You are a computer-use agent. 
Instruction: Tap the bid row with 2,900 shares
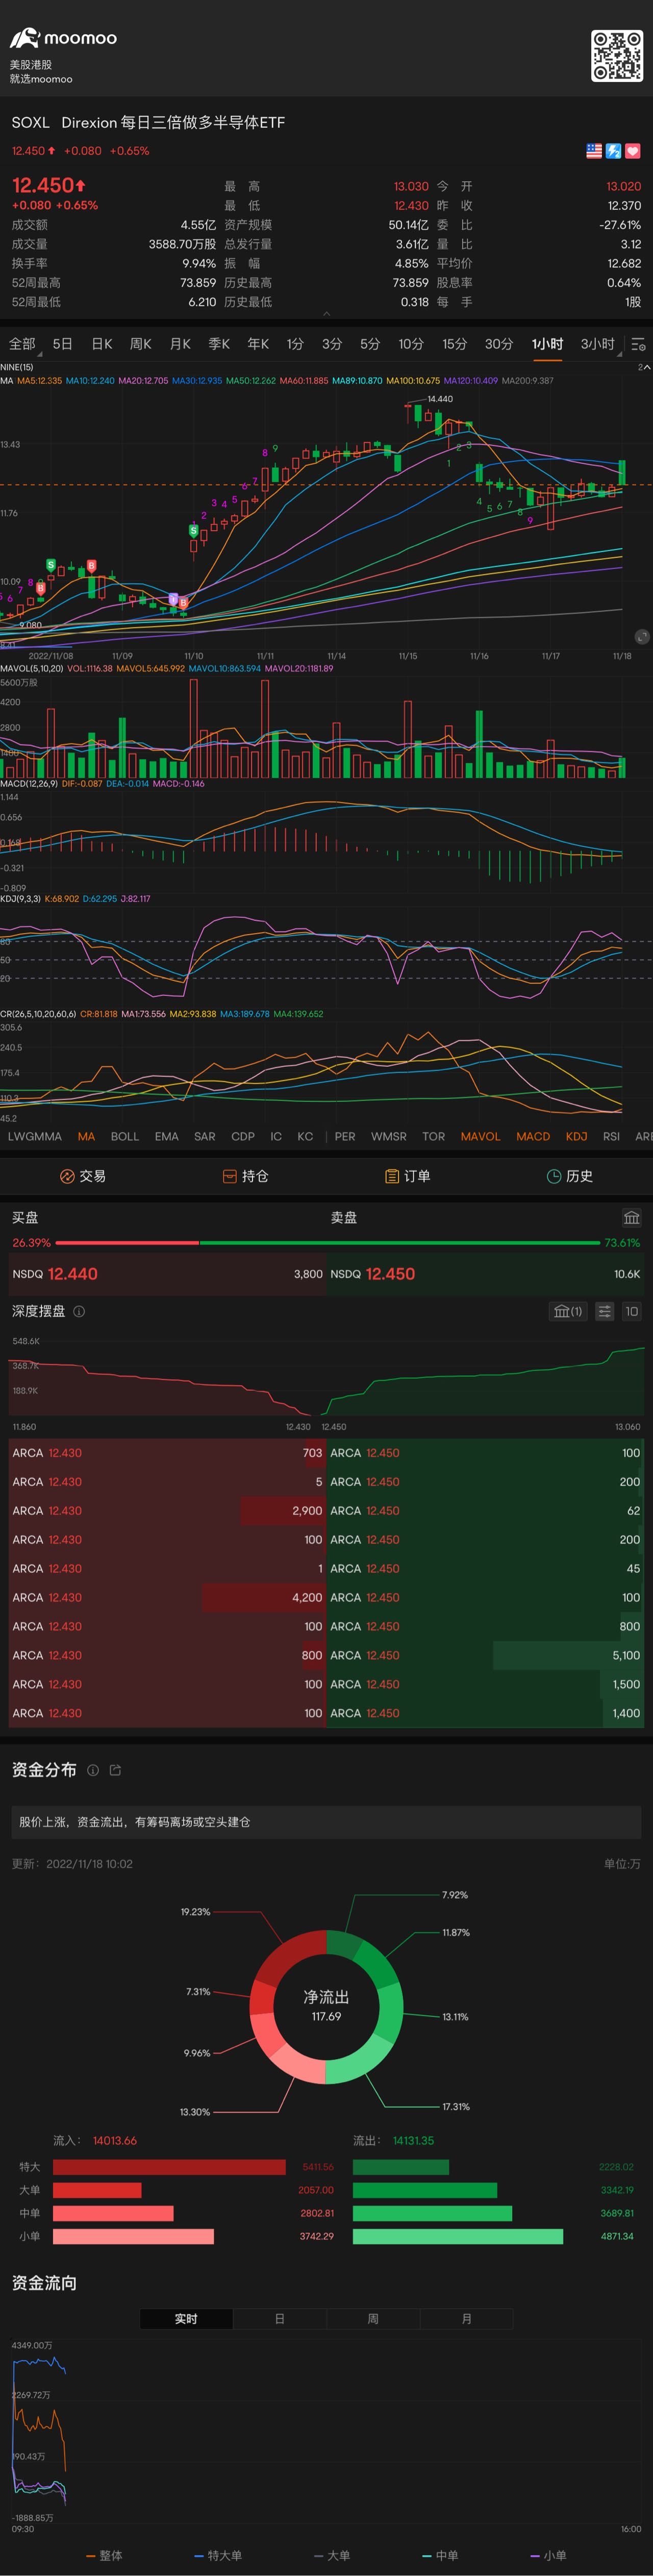[x=166, y=1510]
